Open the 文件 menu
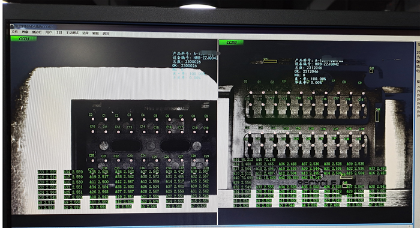The width and height of the screenshot is (420, 228). pyautogui.click(x=15, y=32)
